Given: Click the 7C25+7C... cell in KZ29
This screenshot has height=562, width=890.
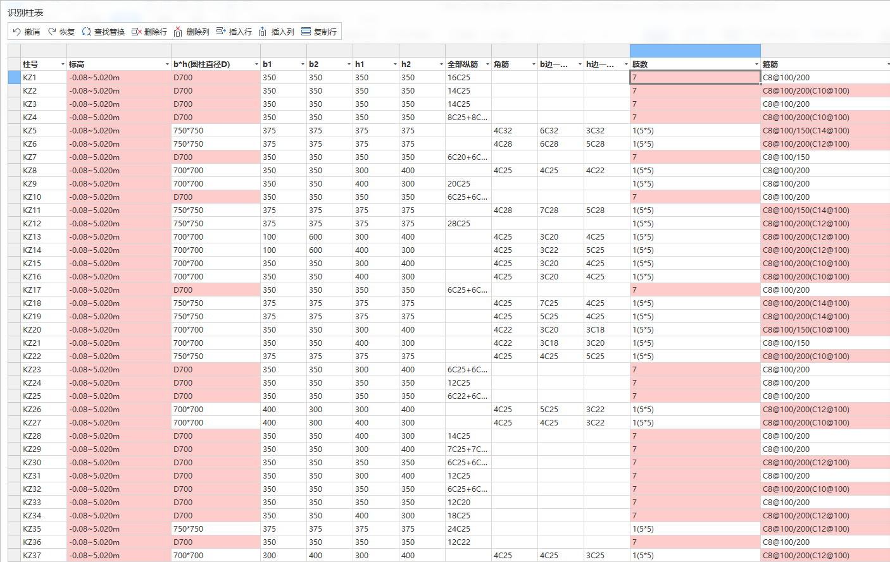Looking at the screenshot, I should click(468, 449).
